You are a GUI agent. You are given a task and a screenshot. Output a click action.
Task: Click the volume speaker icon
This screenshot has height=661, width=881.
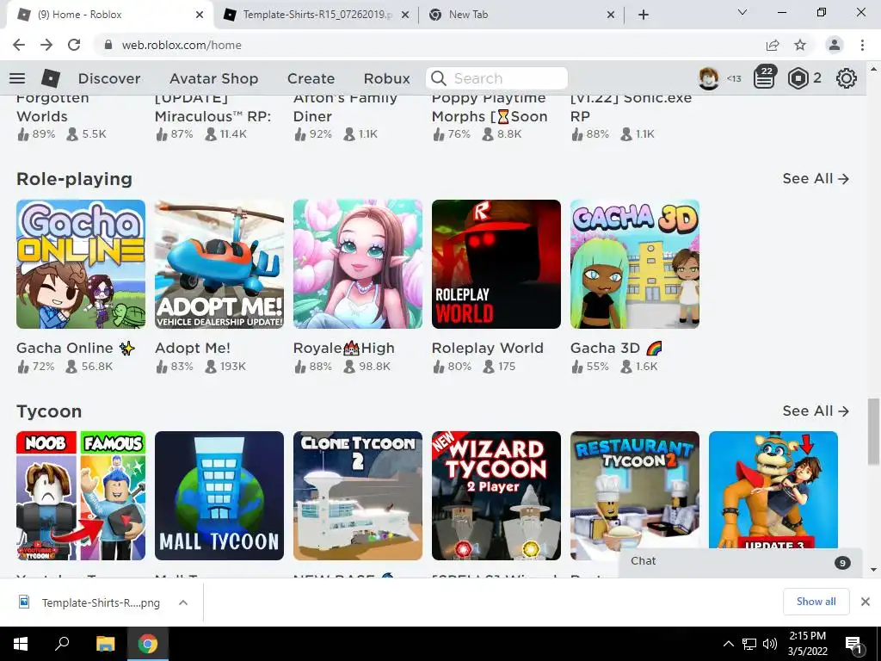click(x=770, y=644)
